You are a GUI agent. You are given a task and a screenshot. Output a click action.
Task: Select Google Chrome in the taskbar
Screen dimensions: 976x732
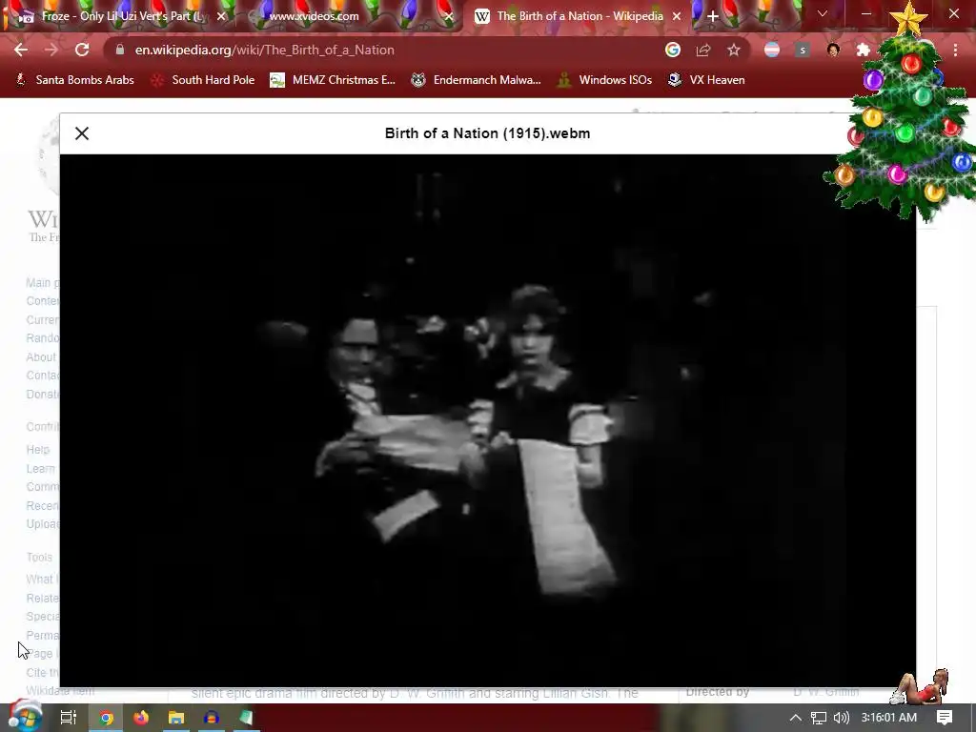pyautogui.click(x=107, y=718)
